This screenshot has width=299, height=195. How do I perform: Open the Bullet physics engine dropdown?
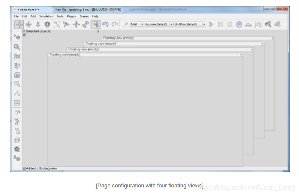pos(137,25)
